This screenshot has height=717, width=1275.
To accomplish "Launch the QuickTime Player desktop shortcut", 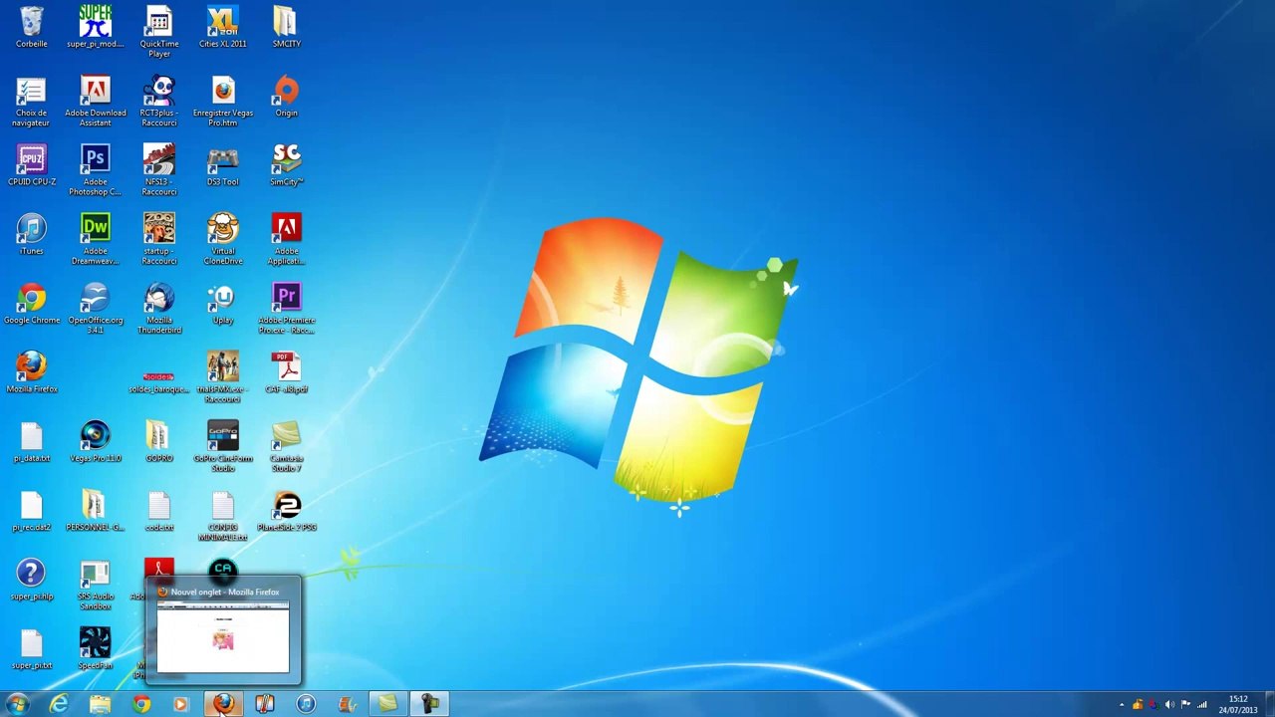I will pyautogui.click(x=158, y=31).
